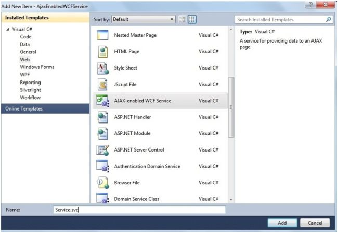Viewport: 338px width, 233px height.
Task: Switch to medium icons list view
Action: (x=192, y=19)
